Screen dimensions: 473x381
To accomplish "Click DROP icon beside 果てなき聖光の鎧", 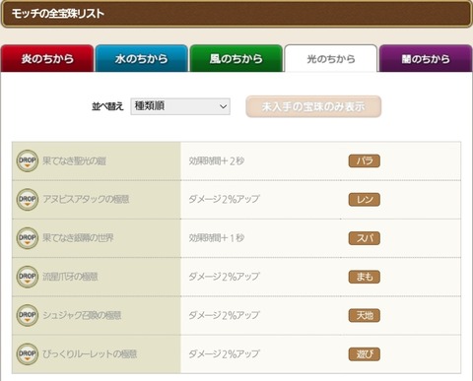I will coord(28,160).
